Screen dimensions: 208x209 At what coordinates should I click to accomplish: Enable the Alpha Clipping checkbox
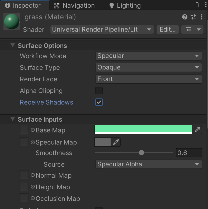99,91
